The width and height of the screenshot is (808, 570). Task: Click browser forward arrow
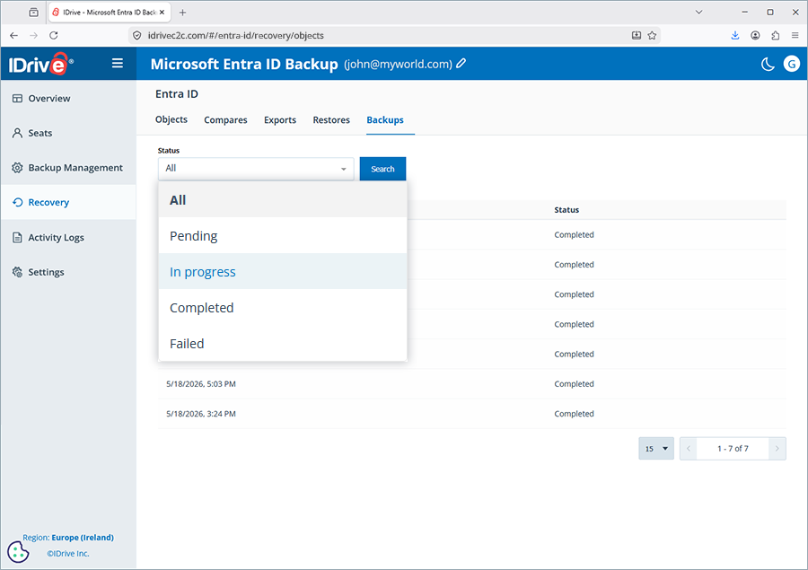click(x=33, y=36)
